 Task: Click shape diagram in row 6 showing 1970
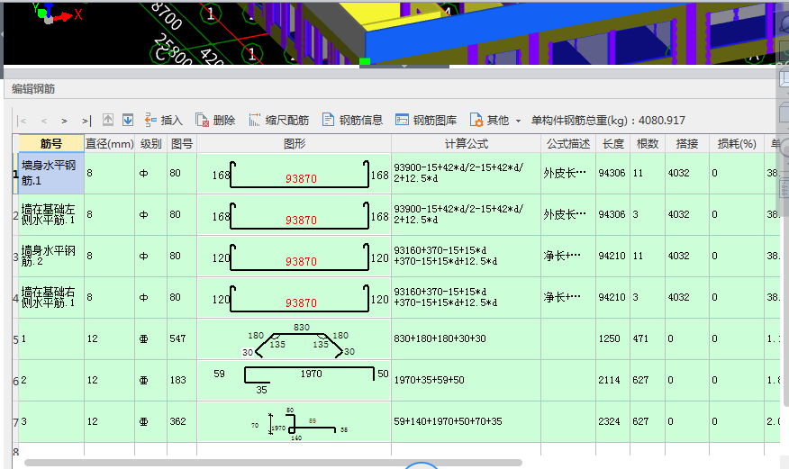295,380
